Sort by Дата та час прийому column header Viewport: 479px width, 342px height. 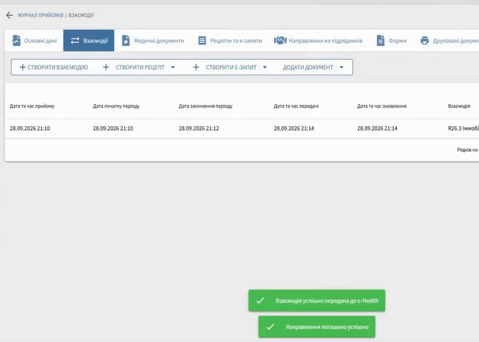point(32,106)
